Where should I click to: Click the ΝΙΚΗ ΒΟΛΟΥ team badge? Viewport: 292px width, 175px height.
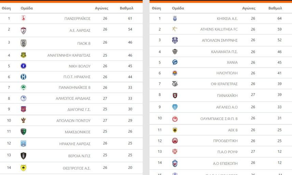click(x=23, y=66)
